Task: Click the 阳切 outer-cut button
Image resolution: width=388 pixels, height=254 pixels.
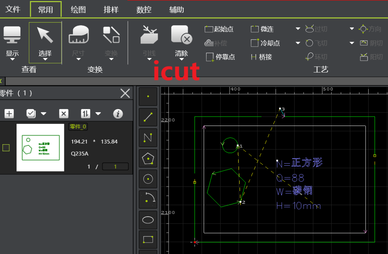Action: coord(371,57)
